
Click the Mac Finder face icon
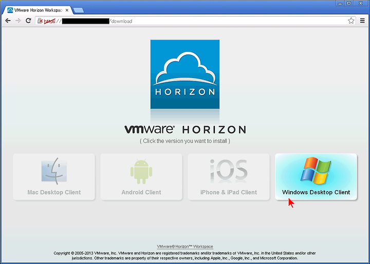pyautogui.click(x=54, y=171)
